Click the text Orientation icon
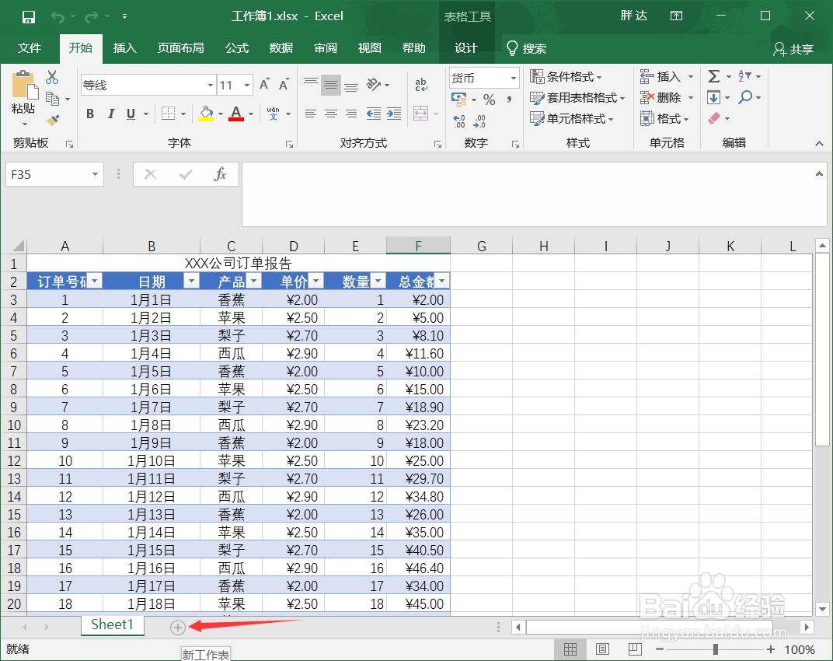Image resolution: width=833 pixels, height=661 pixels. 374,85
